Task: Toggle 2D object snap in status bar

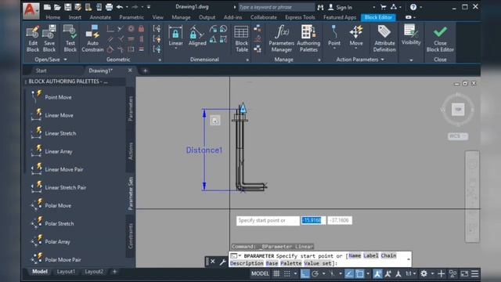Action: click(359, 273)
